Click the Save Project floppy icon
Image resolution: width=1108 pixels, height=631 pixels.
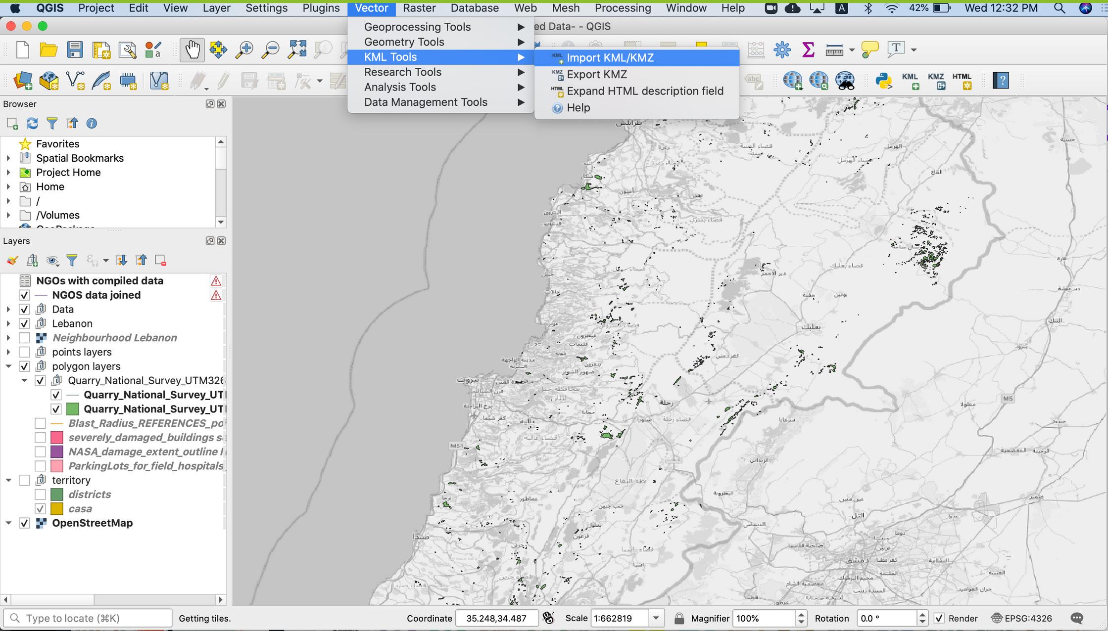(x=75, y=49)
